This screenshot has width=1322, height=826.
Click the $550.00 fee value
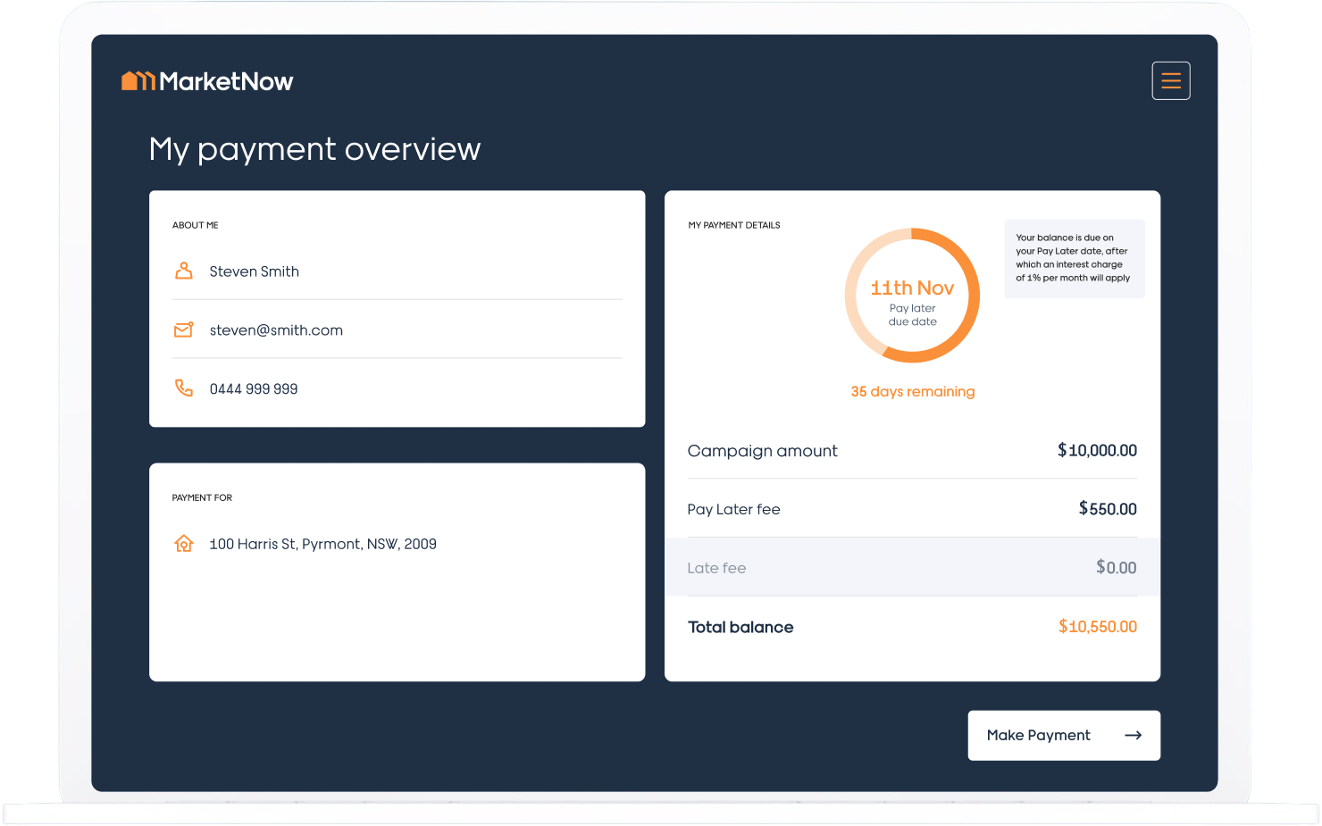click(1108, 509)
